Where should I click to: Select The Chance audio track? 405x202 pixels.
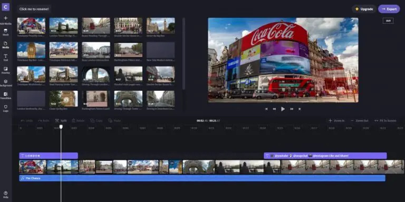click(202, 178)
